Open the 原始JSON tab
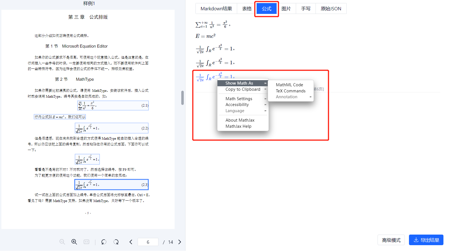 331,8
